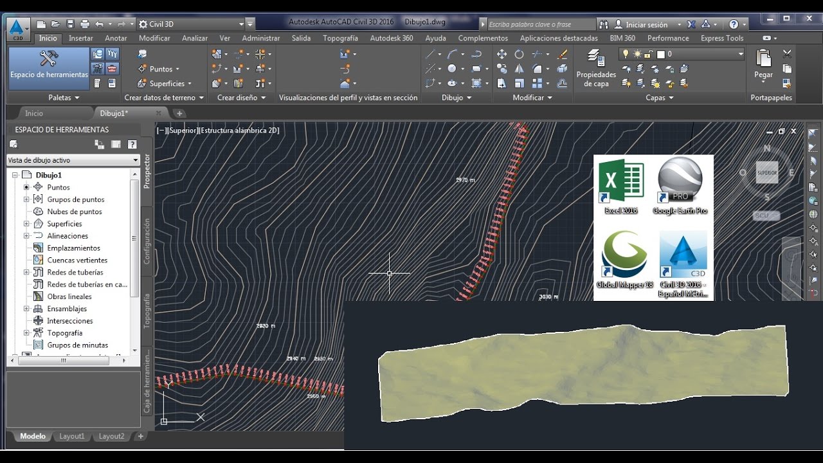This screenshot has height=463, width=823.
Task: Expand the Superficies tree node
Action: tap(26, 224)
